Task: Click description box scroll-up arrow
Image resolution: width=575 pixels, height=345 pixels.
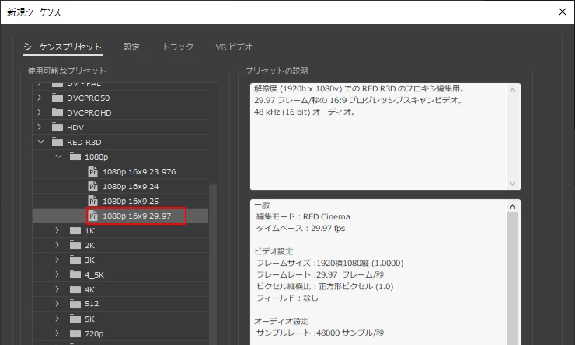Action: 512,90
